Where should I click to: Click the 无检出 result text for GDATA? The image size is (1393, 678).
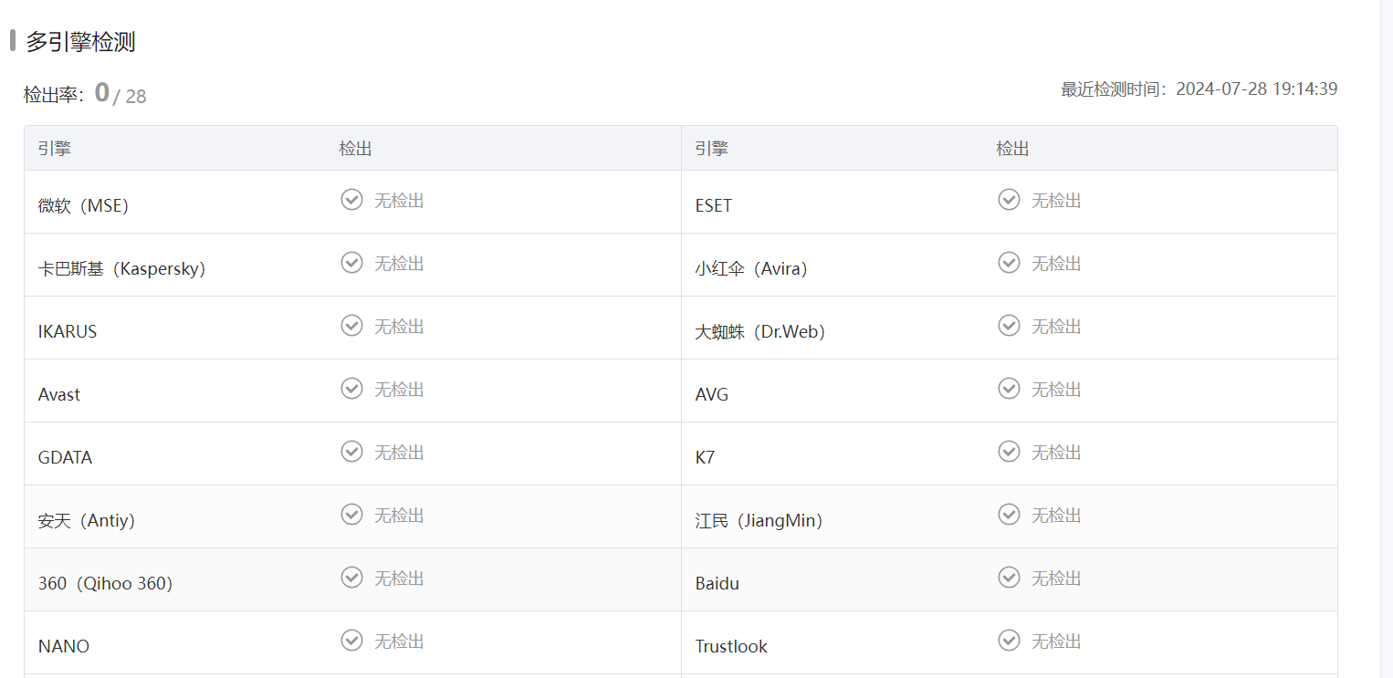pyautogui.click(x=399, y=452)
